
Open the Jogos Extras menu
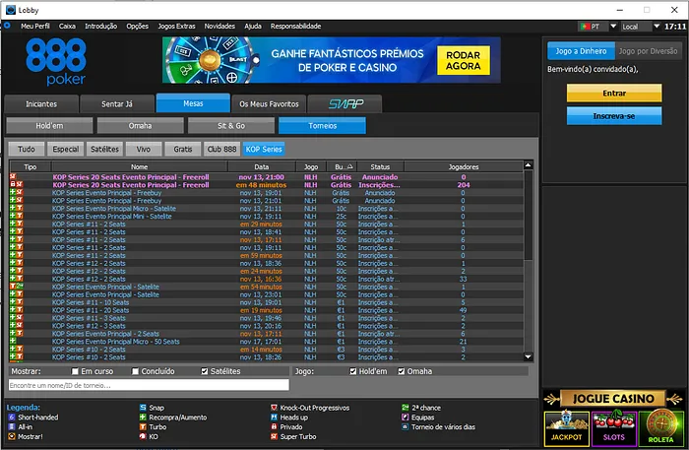[x=176, y=27]
